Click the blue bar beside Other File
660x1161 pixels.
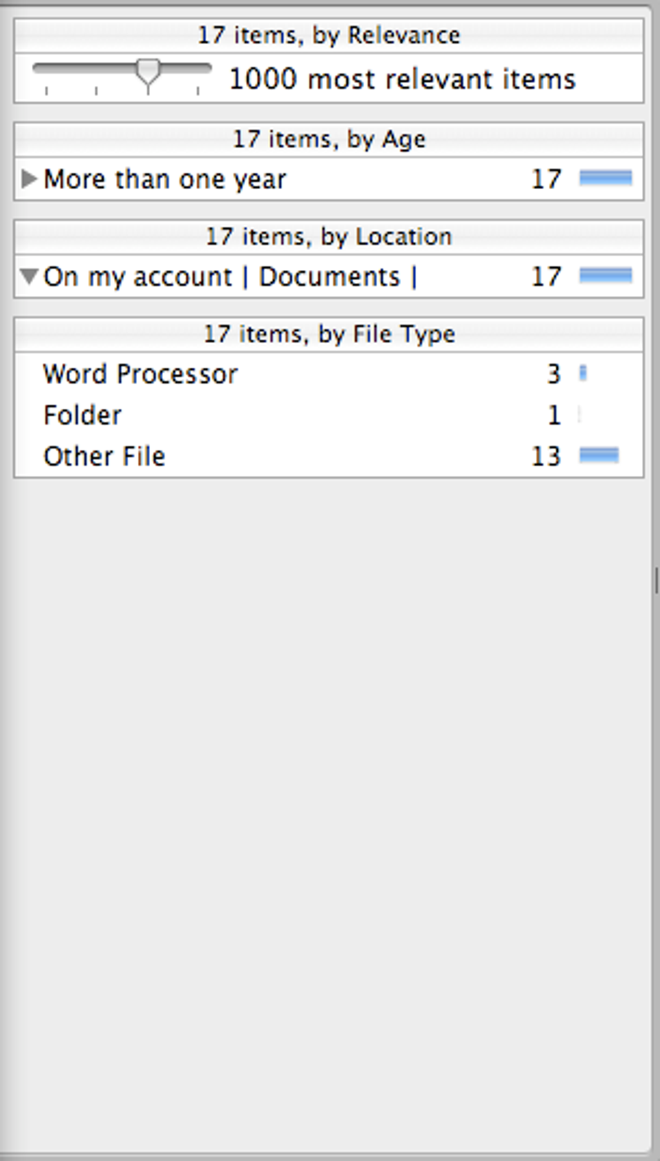(x=599, y=456)
